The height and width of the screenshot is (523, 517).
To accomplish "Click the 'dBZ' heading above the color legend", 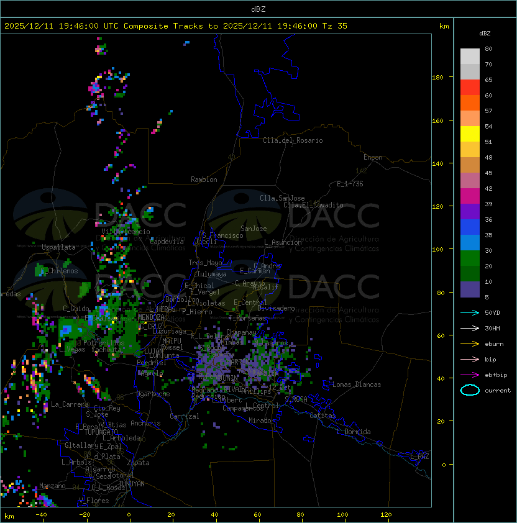I will [485, 34].
